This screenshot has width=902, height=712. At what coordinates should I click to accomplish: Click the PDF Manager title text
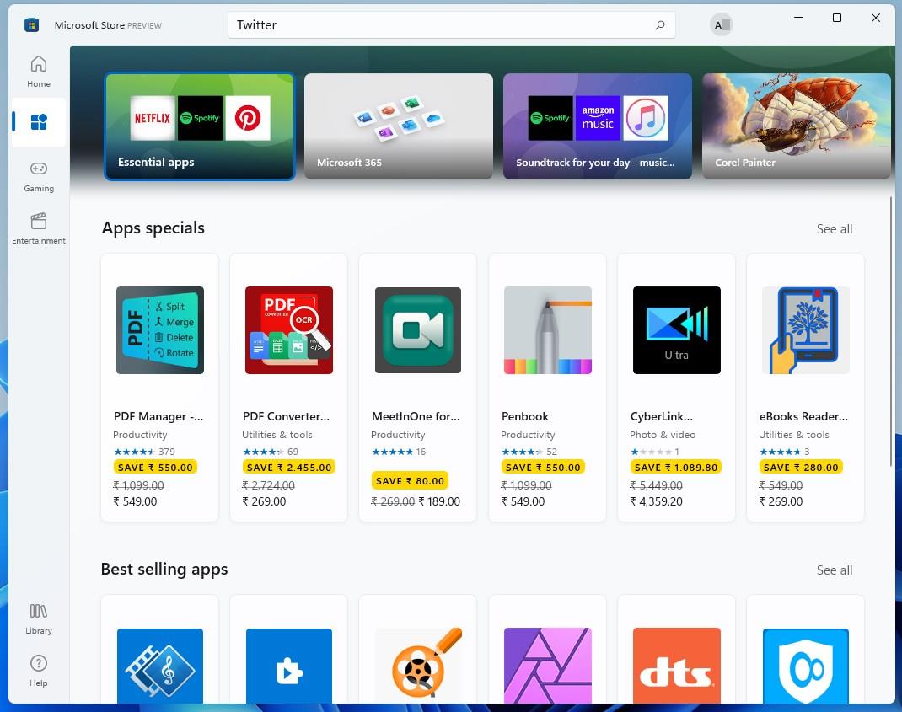pyautogui.click(x=158, y=416)
